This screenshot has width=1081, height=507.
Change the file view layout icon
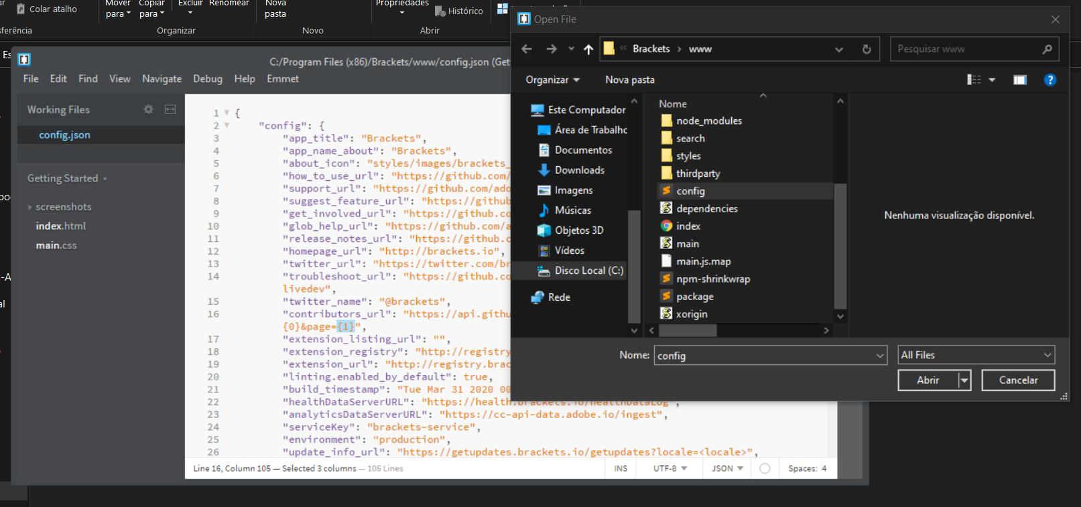click(974, 80)
